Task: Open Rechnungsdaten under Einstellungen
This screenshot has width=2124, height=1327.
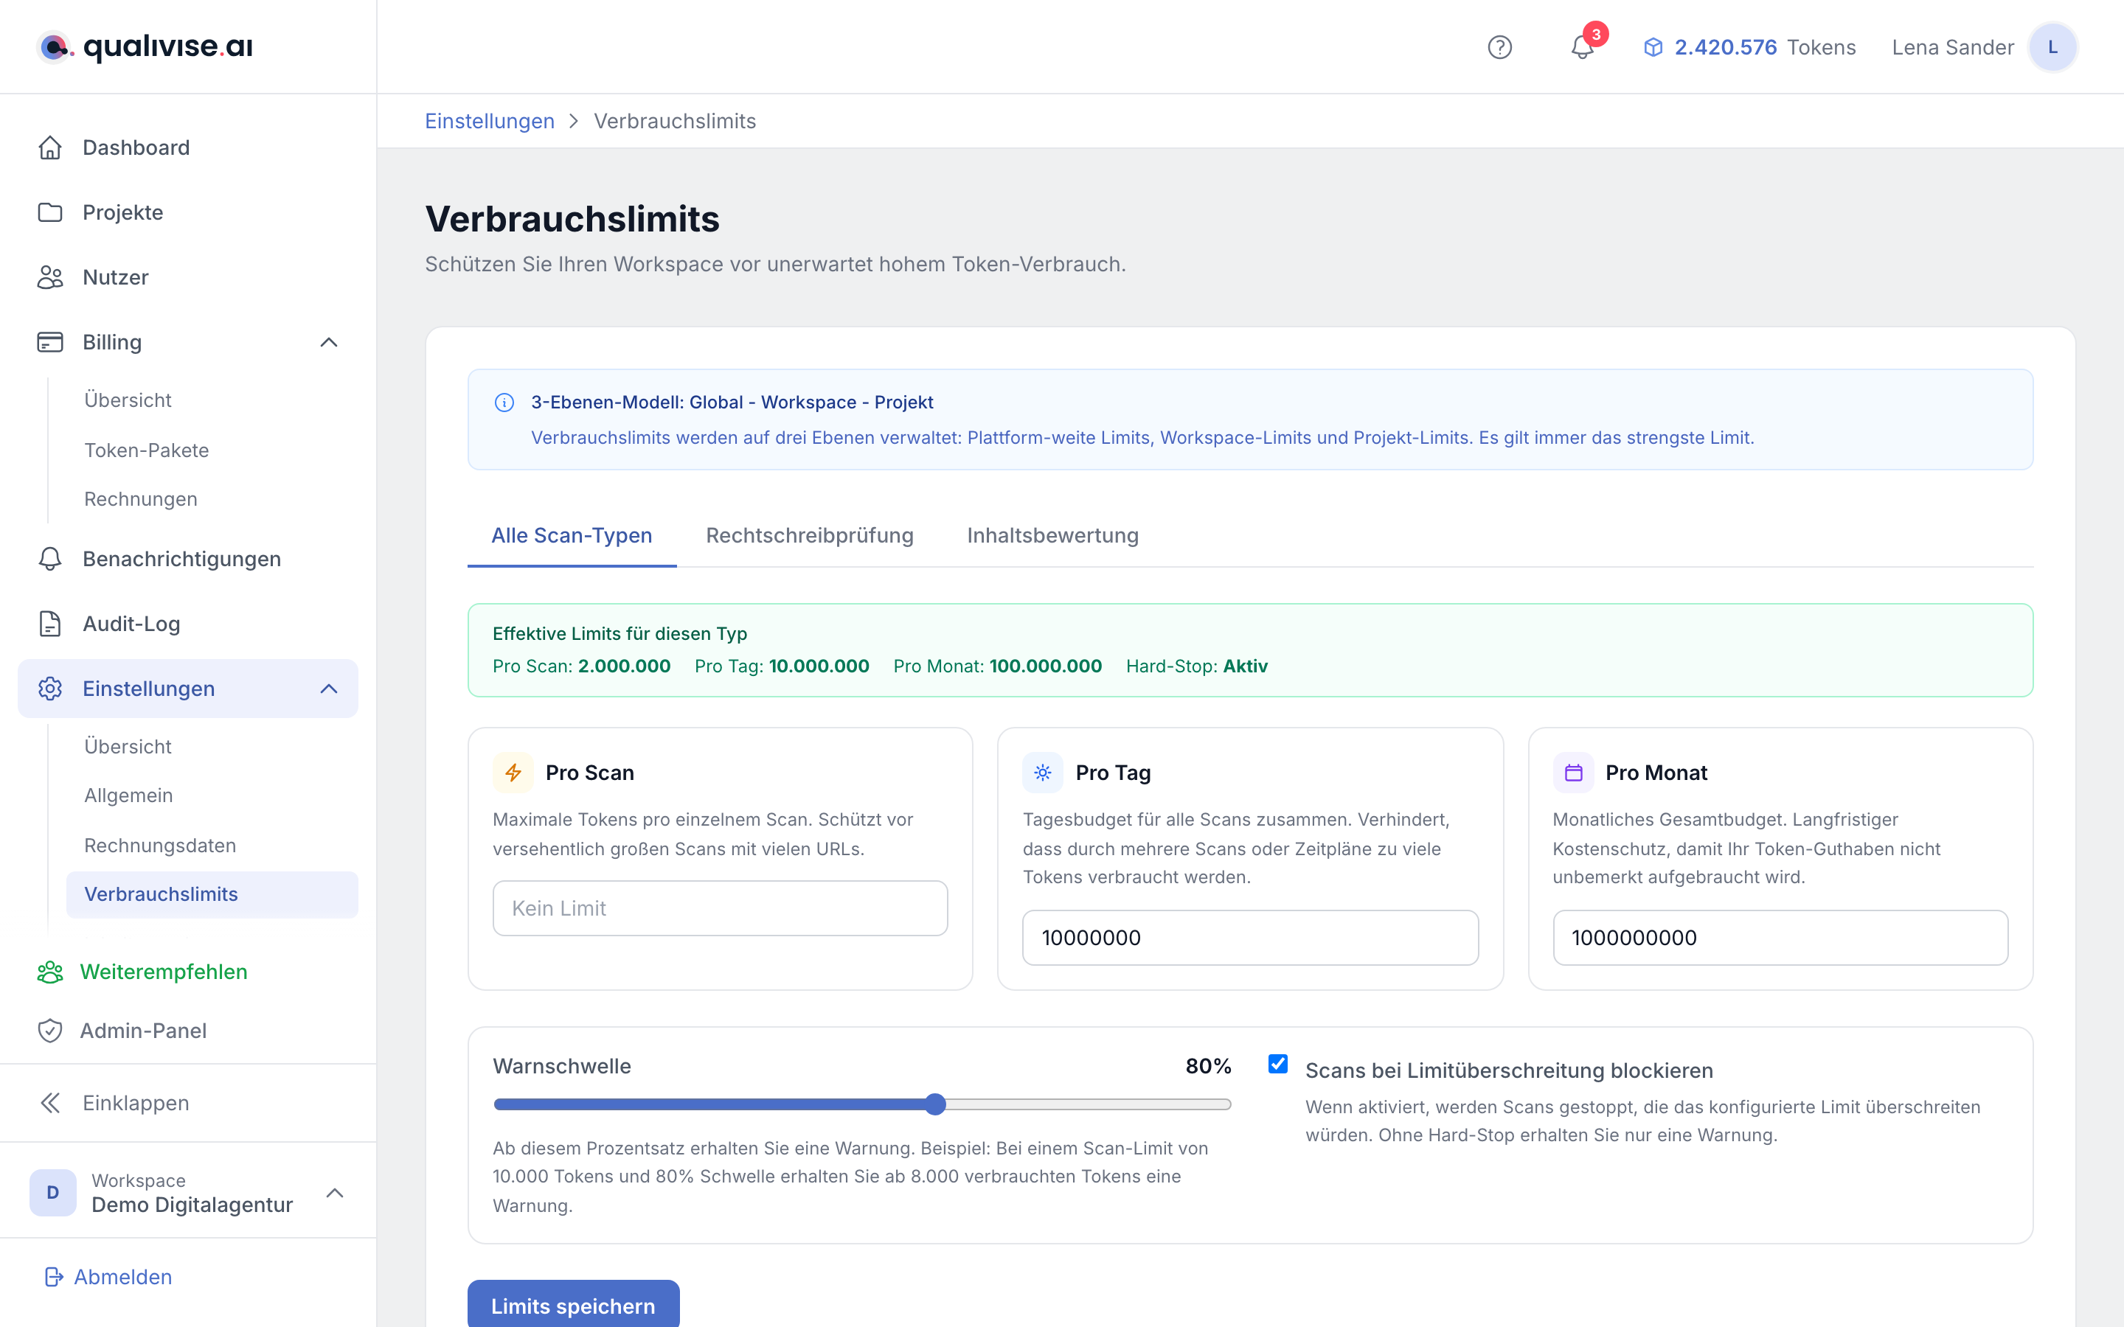Action: tap(160, 846)
